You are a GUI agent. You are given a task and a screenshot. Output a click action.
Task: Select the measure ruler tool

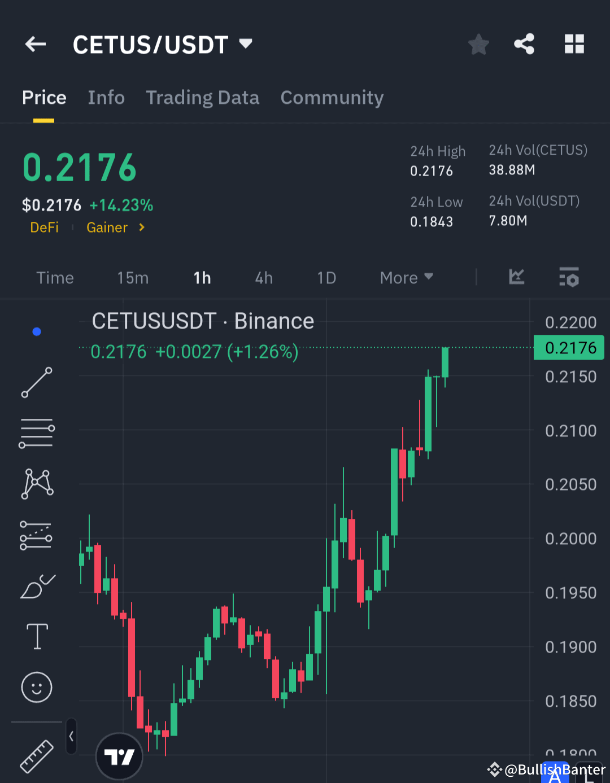[37, 756]
